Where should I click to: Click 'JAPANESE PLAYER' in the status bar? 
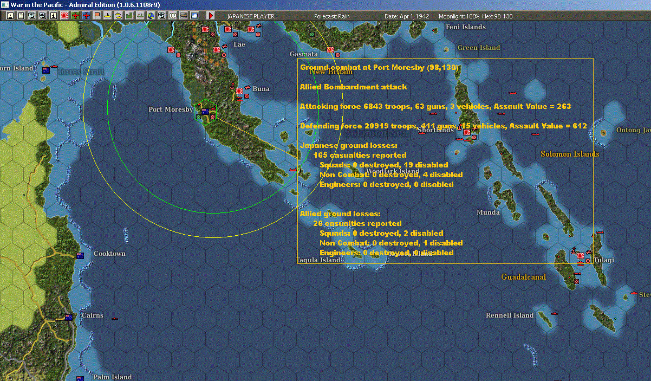[x=251, y=16]
